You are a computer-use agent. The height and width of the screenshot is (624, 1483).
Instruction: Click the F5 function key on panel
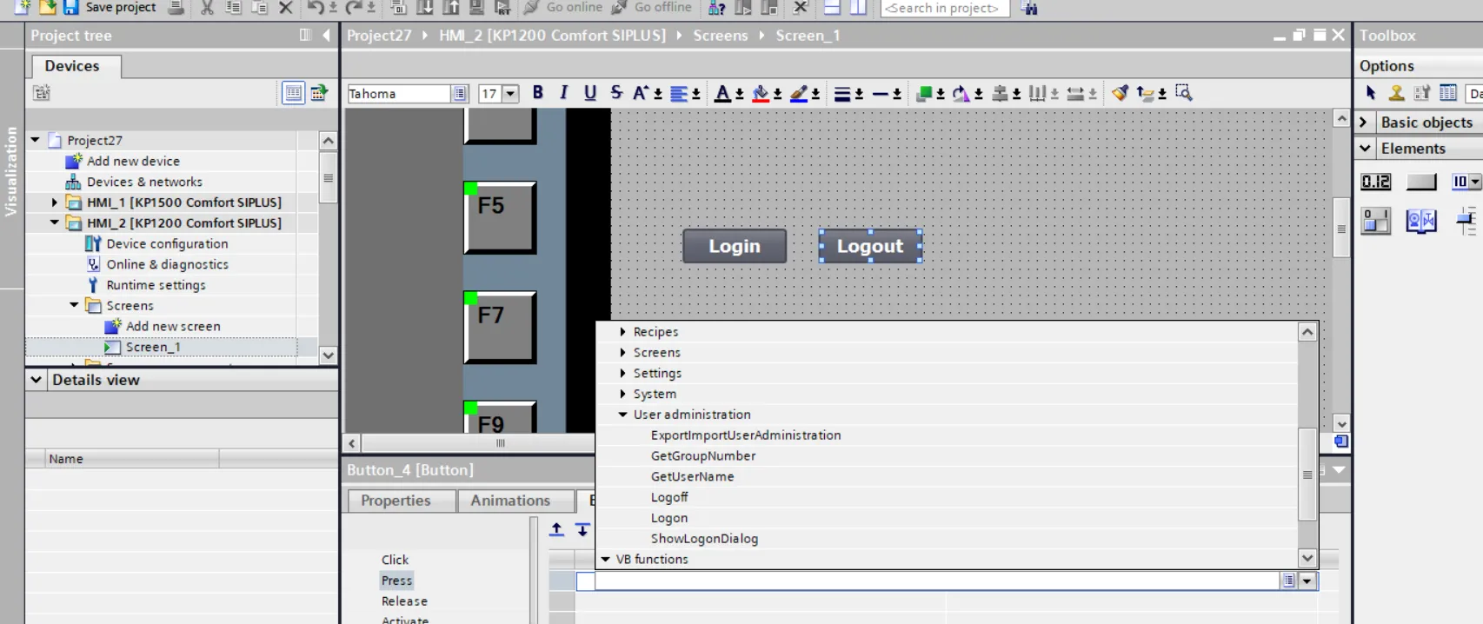(x=500, y=217)
